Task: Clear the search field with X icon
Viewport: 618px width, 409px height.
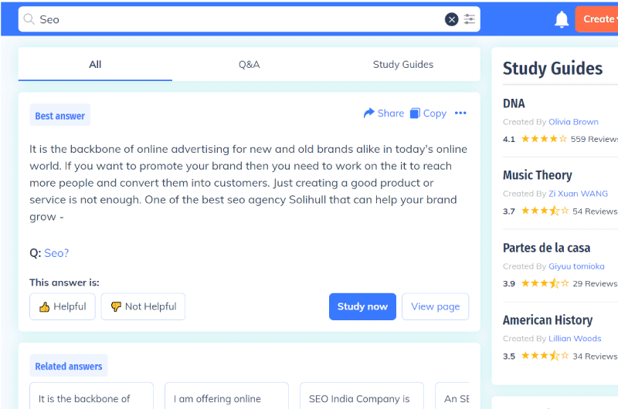Action: click(x=451, y=19)
